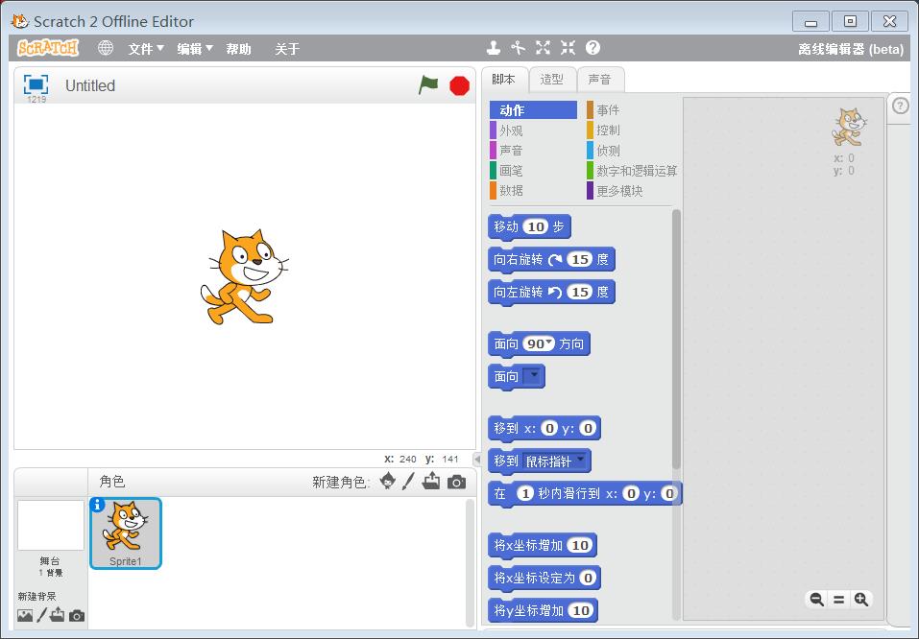Click the red stop sign button

[x=459, y=85]
